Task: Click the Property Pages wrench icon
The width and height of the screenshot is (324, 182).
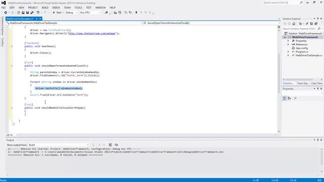Action: click(295, 99)
